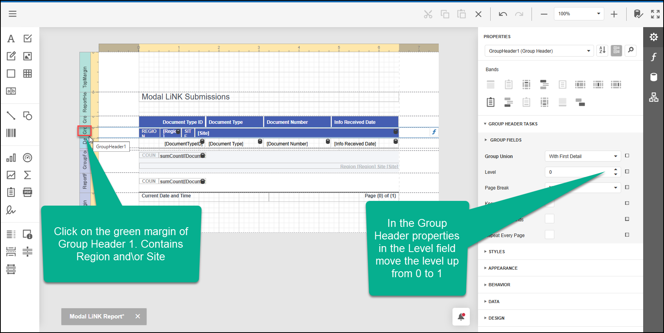664x333 pixels.
Task: Select the Label tool in toolbox
Action: [x=11, y=39]
